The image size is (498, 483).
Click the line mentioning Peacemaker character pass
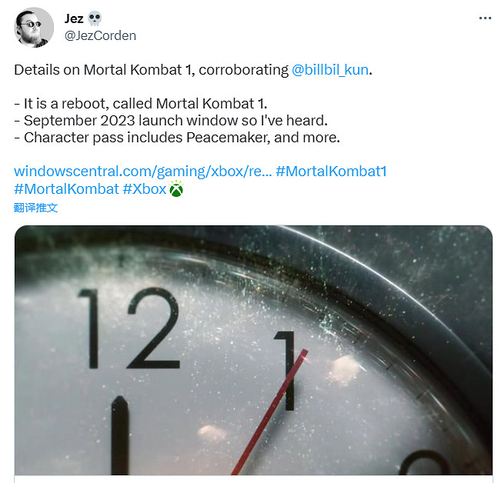click(x=177, y=138)
